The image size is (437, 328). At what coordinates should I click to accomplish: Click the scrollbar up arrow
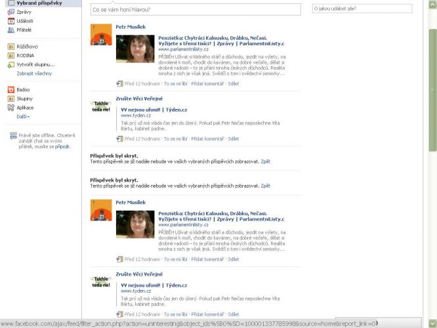pyautogui.click(x=432, y=5)
